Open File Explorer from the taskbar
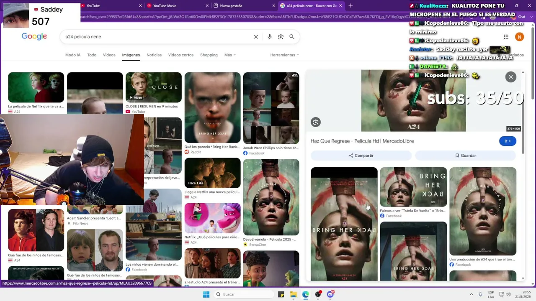536x301 pixels. (x=294, y=294)
